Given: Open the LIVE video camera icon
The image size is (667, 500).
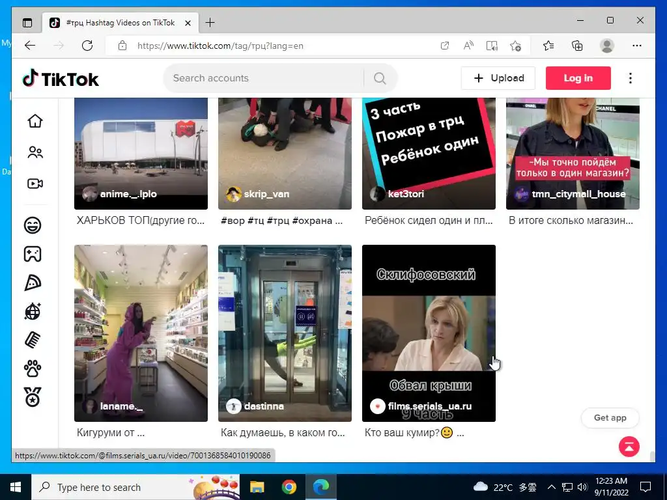Looking at the screenshot, I should [x=35, y=184].
